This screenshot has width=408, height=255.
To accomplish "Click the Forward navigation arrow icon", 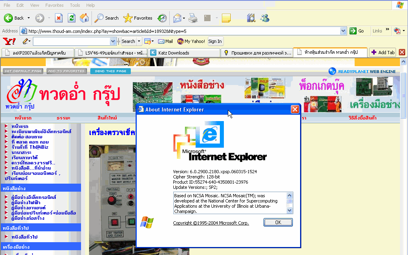I will [40, 18].
